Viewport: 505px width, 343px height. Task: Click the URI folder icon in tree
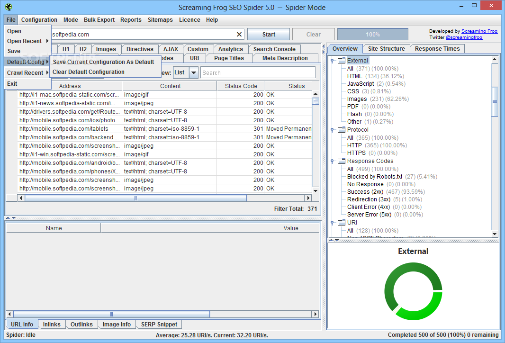pyautogui.click(x=342, y=223)
